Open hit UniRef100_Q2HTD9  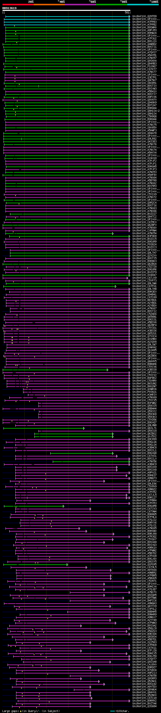tap(144, 17)
